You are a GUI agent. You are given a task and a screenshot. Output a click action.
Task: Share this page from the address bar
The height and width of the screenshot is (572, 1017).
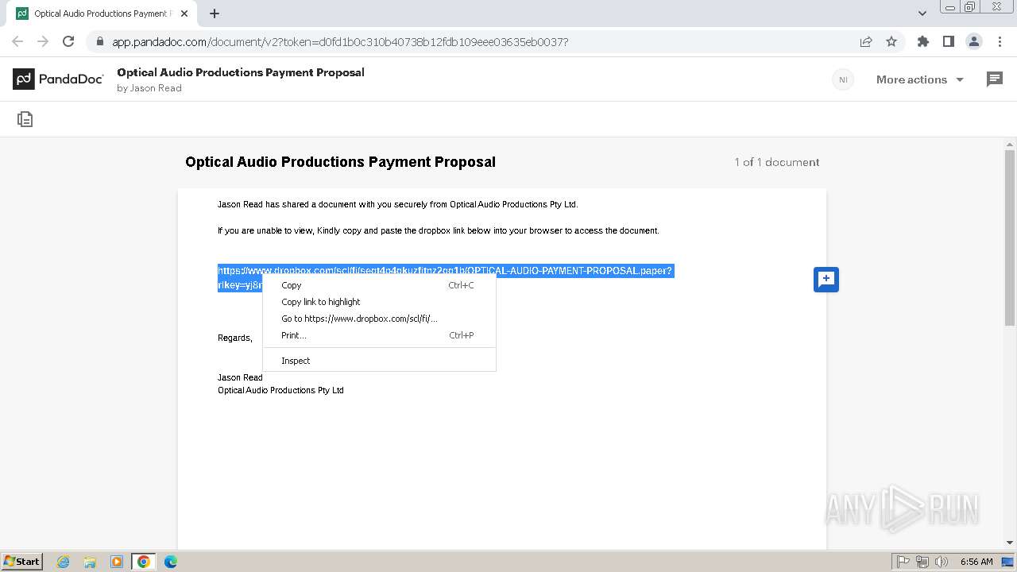click(x=866, y=41)
